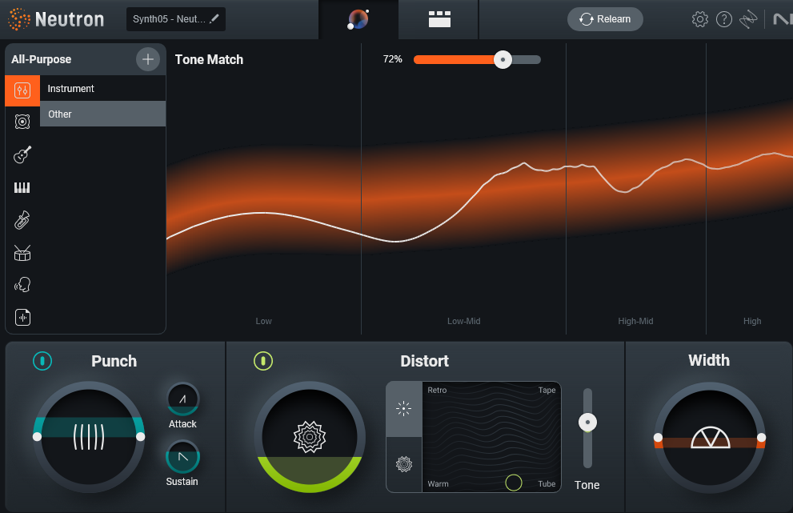Toggle the Distort module power button
Viewport: 793px width, 513px height.
263,361
